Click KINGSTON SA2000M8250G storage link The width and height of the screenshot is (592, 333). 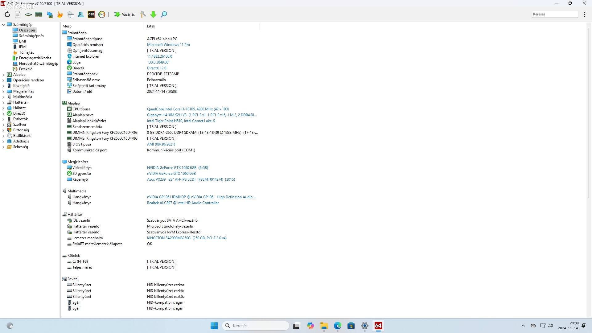(187, 238)
